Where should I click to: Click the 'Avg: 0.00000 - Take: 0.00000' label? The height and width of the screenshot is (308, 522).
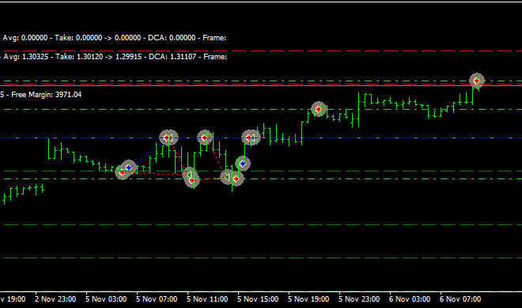(x=52, y=38)
